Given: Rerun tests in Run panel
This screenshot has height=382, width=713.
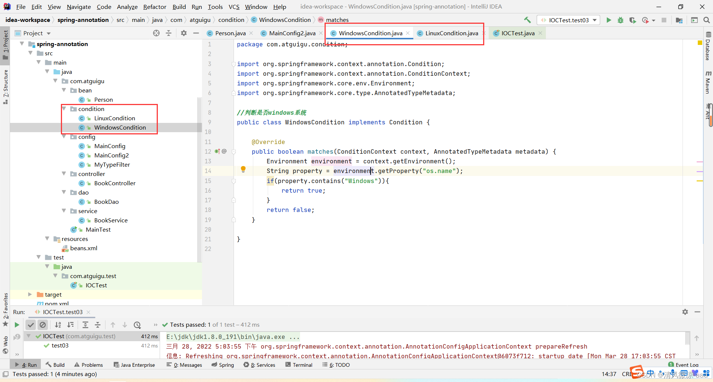Looking at the screenshot, I should tap(17, 325).
